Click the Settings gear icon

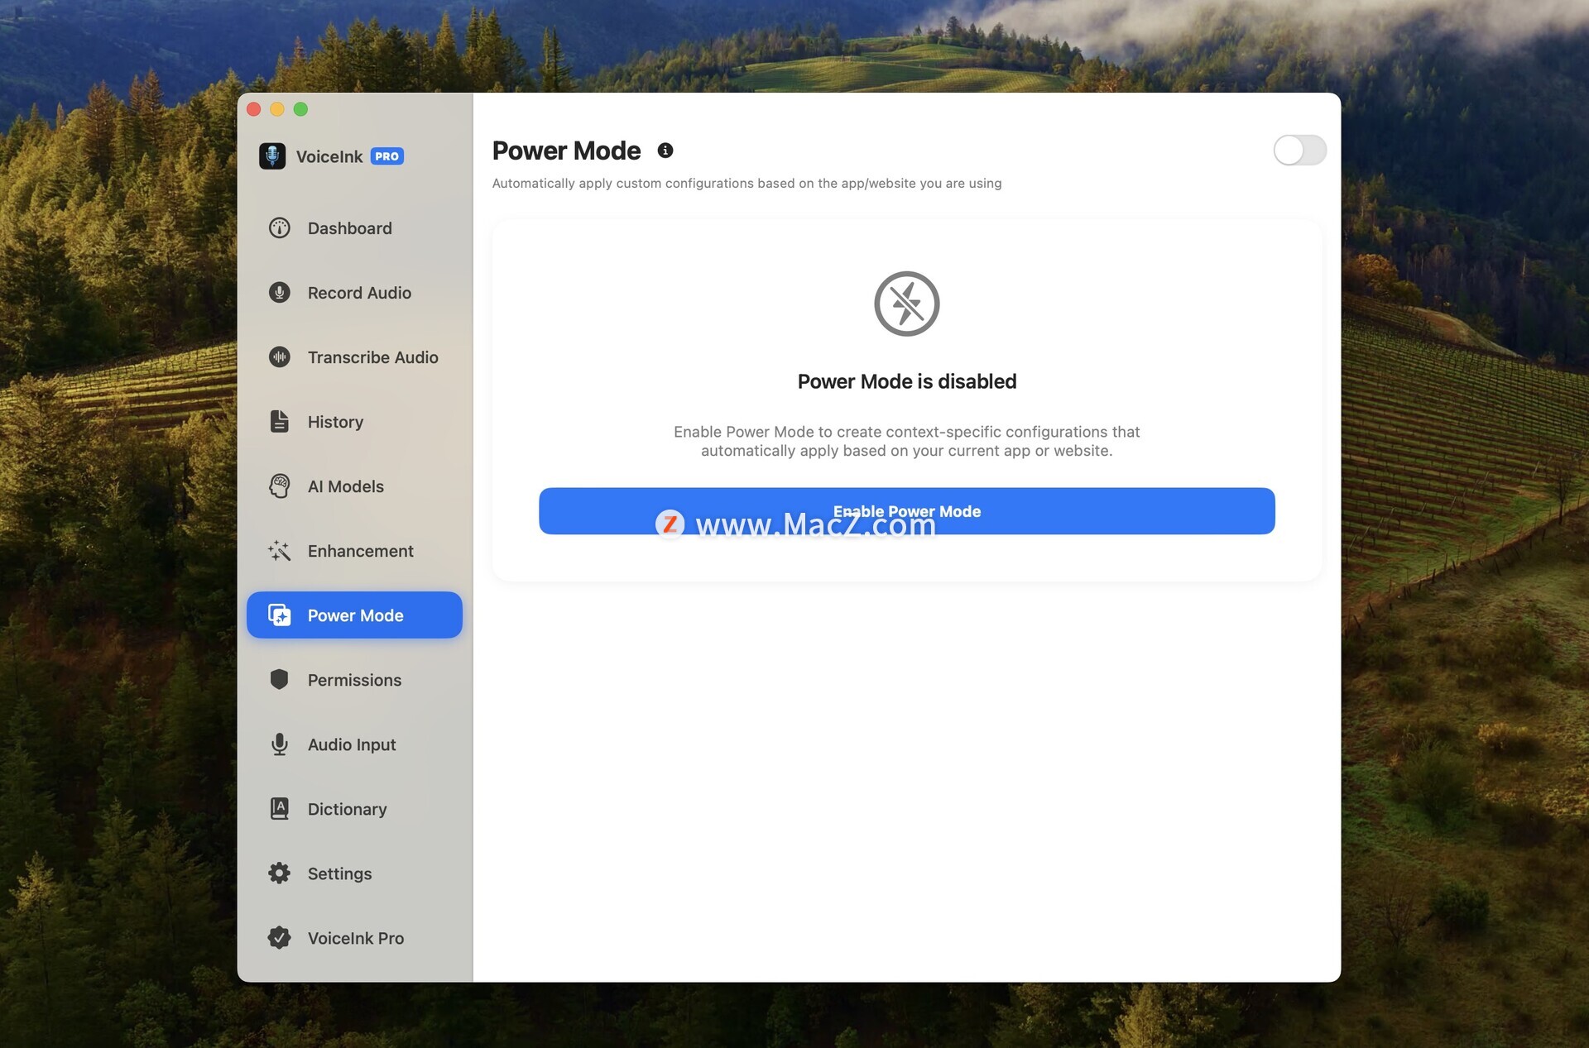[x=280, y=873]
